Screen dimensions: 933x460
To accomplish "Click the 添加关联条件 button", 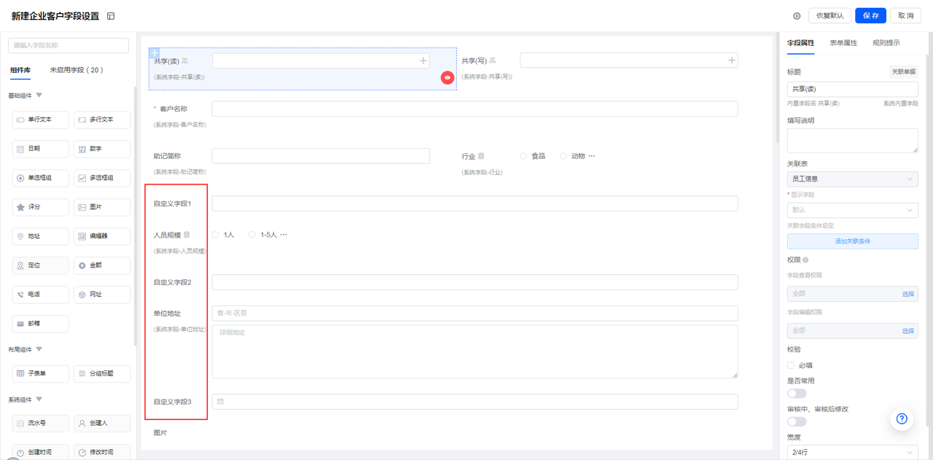I will [852, 241].
